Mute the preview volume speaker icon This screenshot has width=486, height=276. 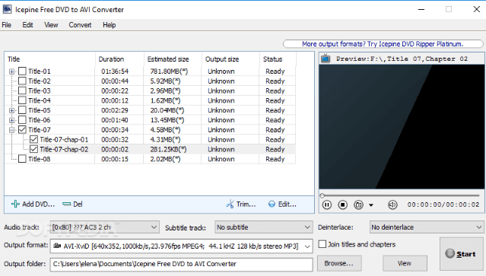point(392,205)
